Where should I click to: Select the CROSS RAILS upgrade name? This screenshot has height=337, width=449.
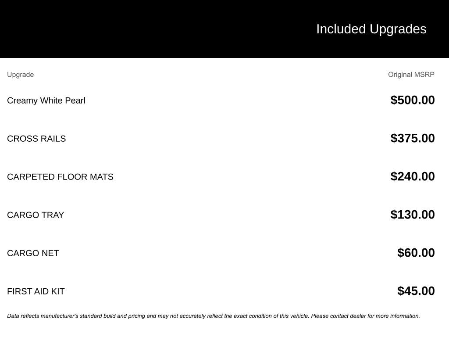[36, 139]
